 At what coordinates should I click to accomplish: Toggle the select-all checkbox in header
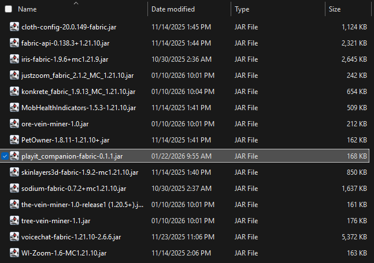[8, 9]
